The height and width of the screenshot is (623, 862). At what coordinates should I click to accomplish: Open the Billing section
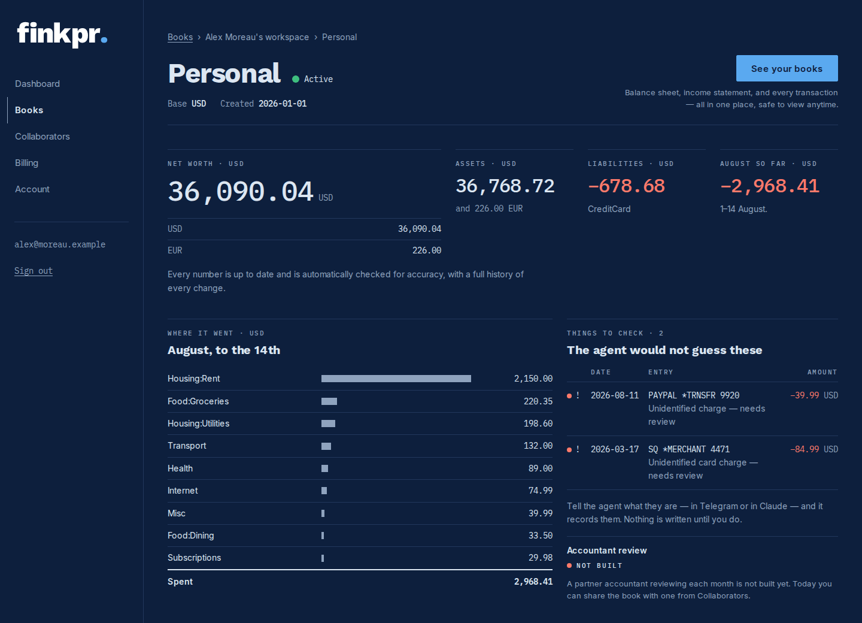(x=26, y=163)
